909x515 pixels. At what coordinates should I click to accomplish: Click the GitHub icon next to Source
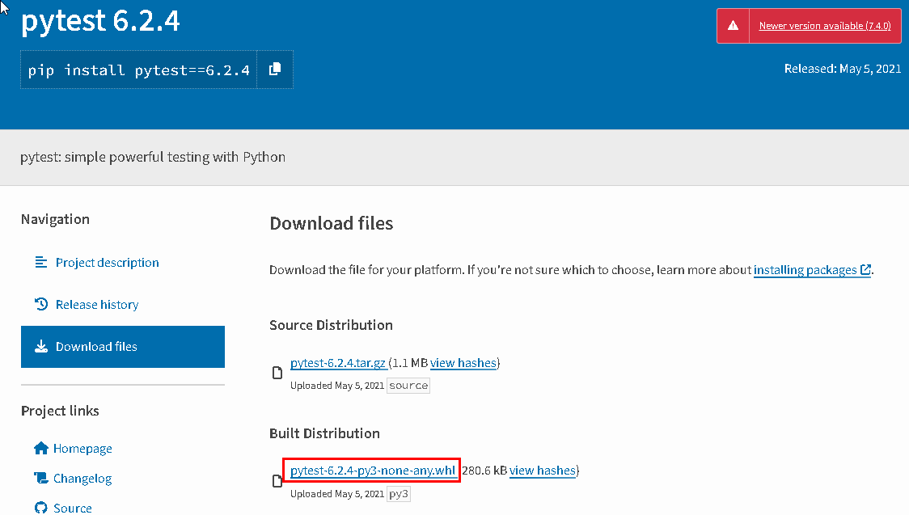point(41,508)
